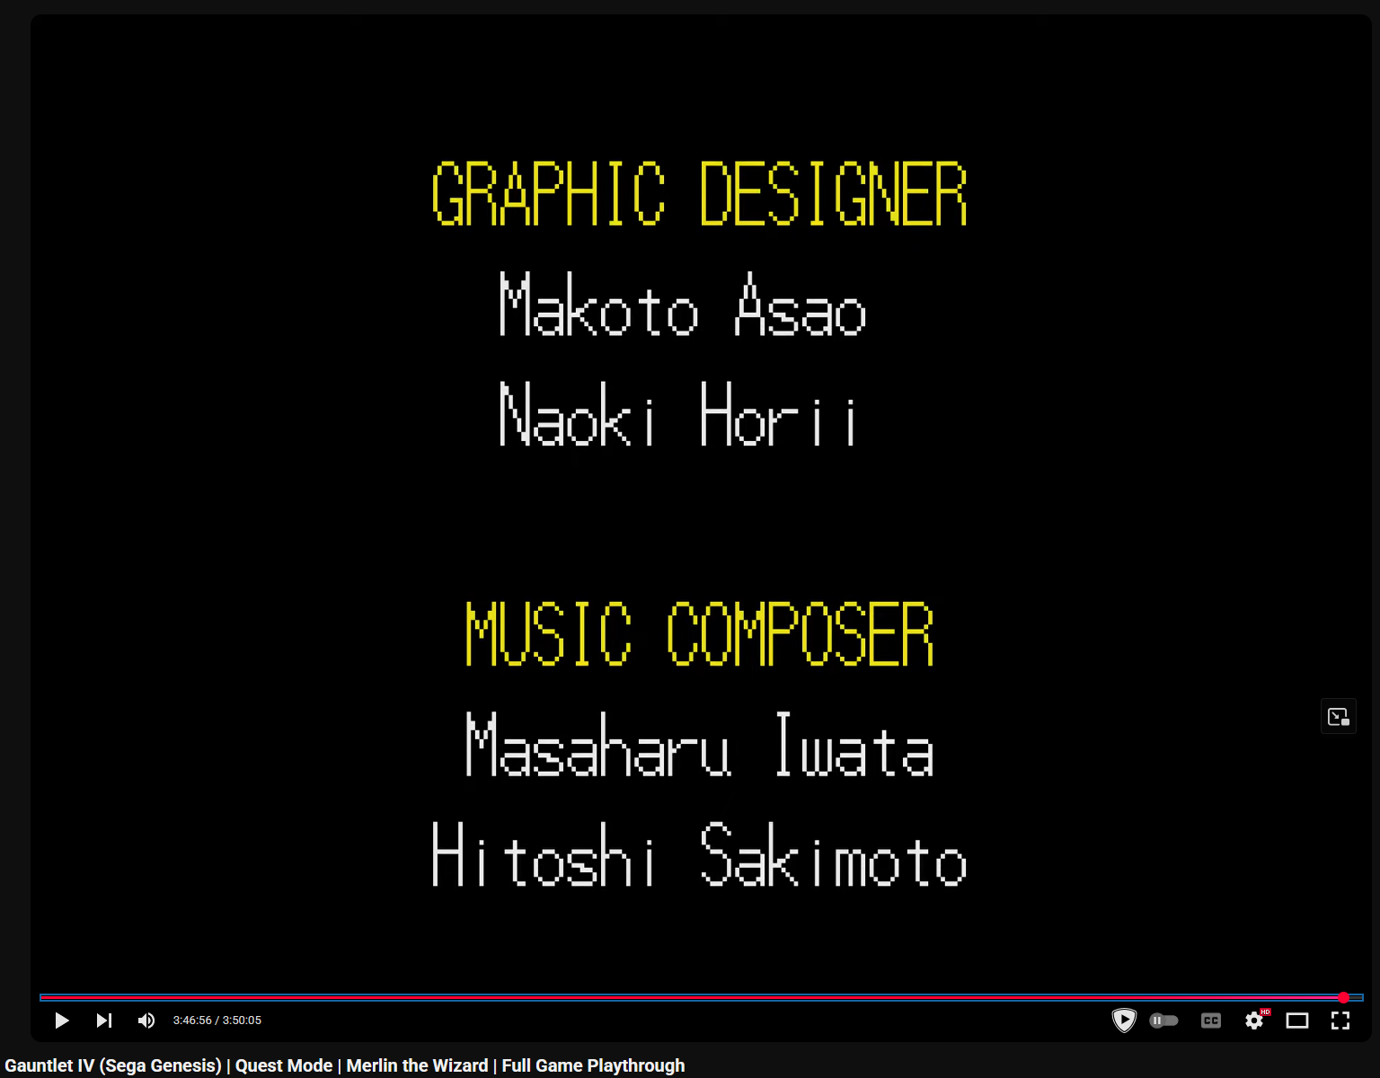
Task: Click the 3:46:56 / 3:50:05 time display
Action: tap(217, 1021)
